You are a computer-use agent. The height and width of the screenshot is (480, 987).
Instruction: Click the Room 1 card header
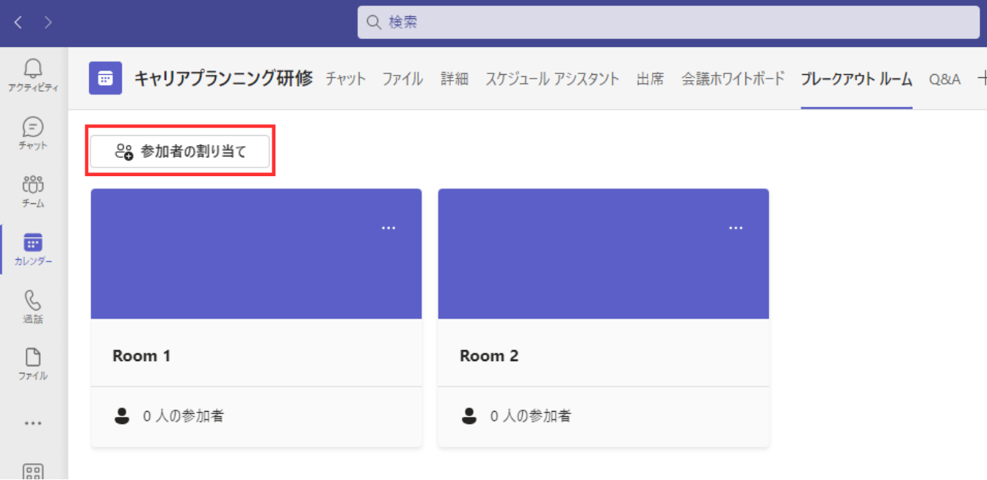(256, 254)
